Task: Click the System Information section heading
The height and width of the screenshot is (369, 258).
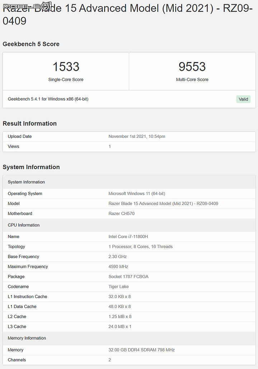Action: tap(31, 167)
